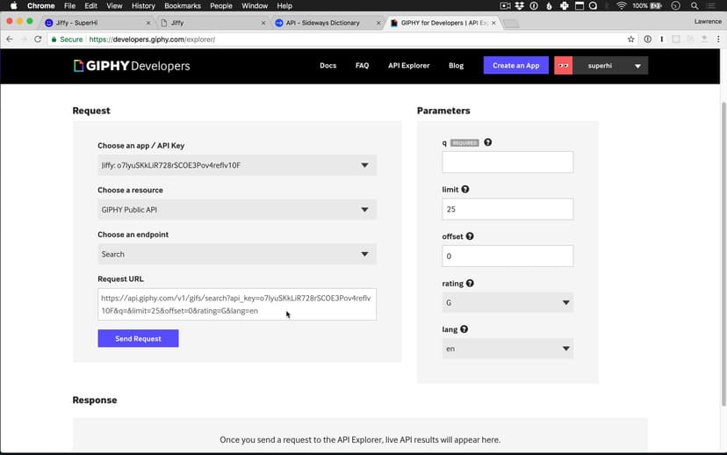This screenshot has width=727, height=455.
Task: Open the People menu
Action: point(220,5)
